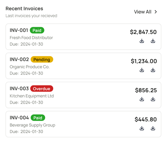Click second download icon for INV-001
167x143 pixels.
[x=153, y=41]
